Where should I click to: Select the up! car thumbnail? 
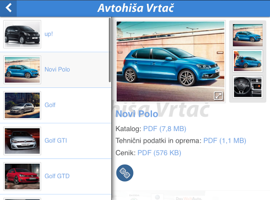pos(22,34)
